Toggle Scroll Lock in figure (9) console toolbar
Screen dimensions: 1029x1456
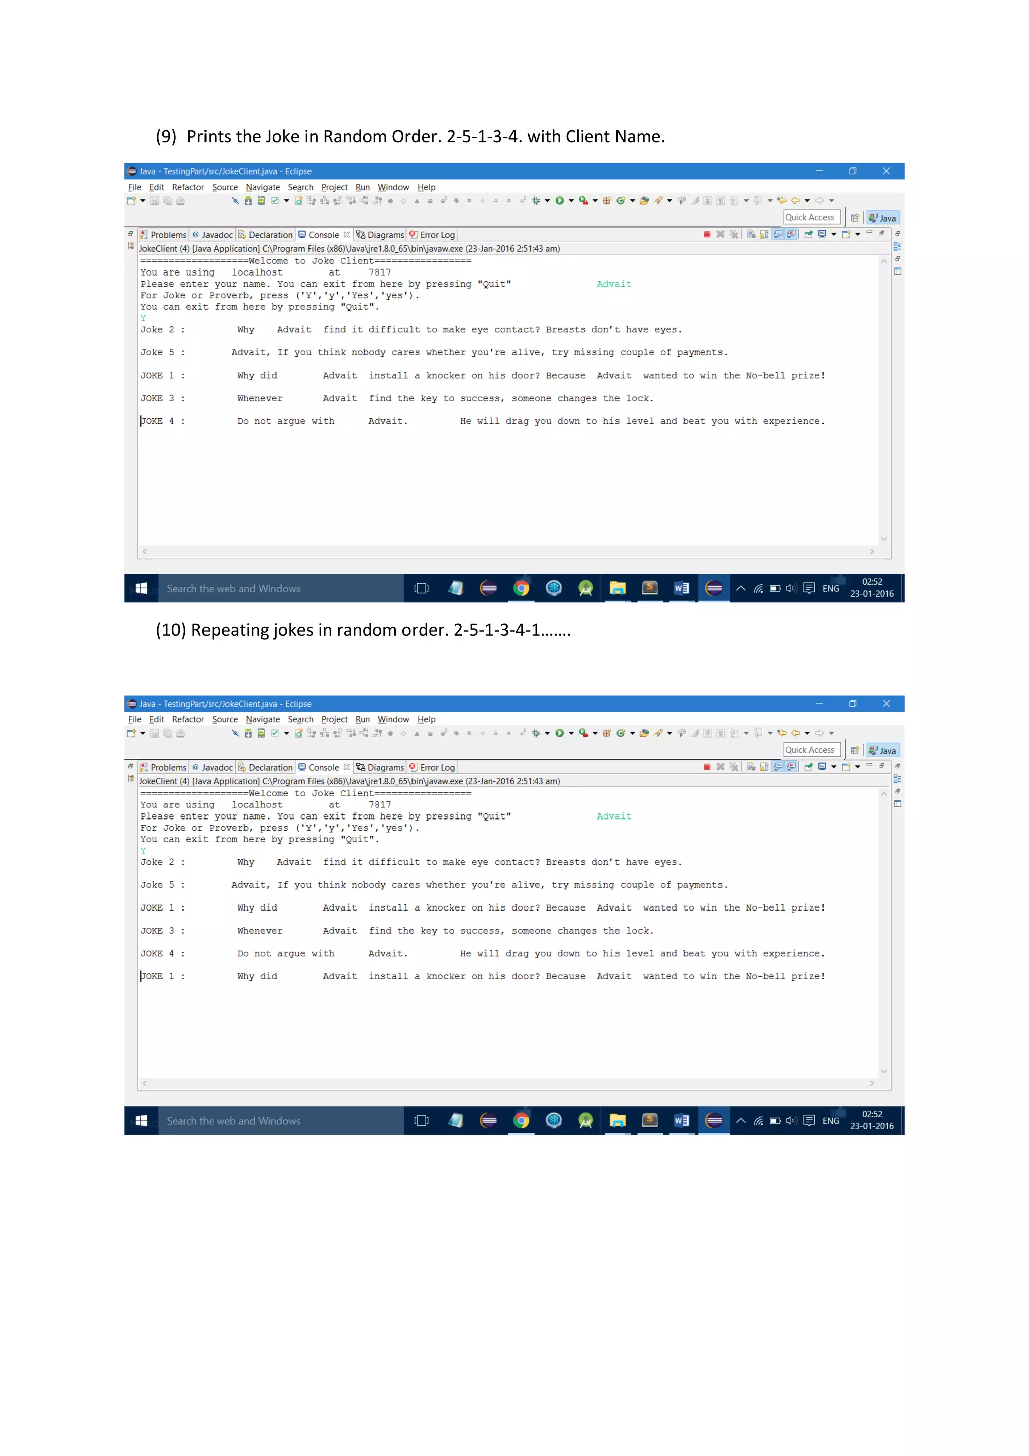[764, 235]
